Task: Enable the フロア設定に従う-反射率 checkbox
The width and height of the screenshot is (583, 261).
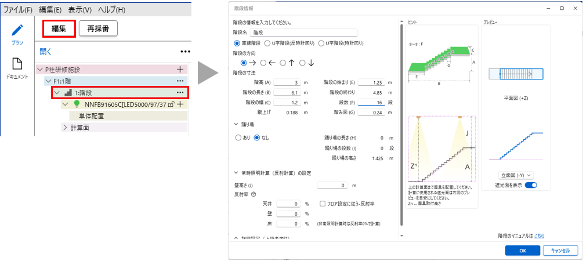Action: point(323,204)
